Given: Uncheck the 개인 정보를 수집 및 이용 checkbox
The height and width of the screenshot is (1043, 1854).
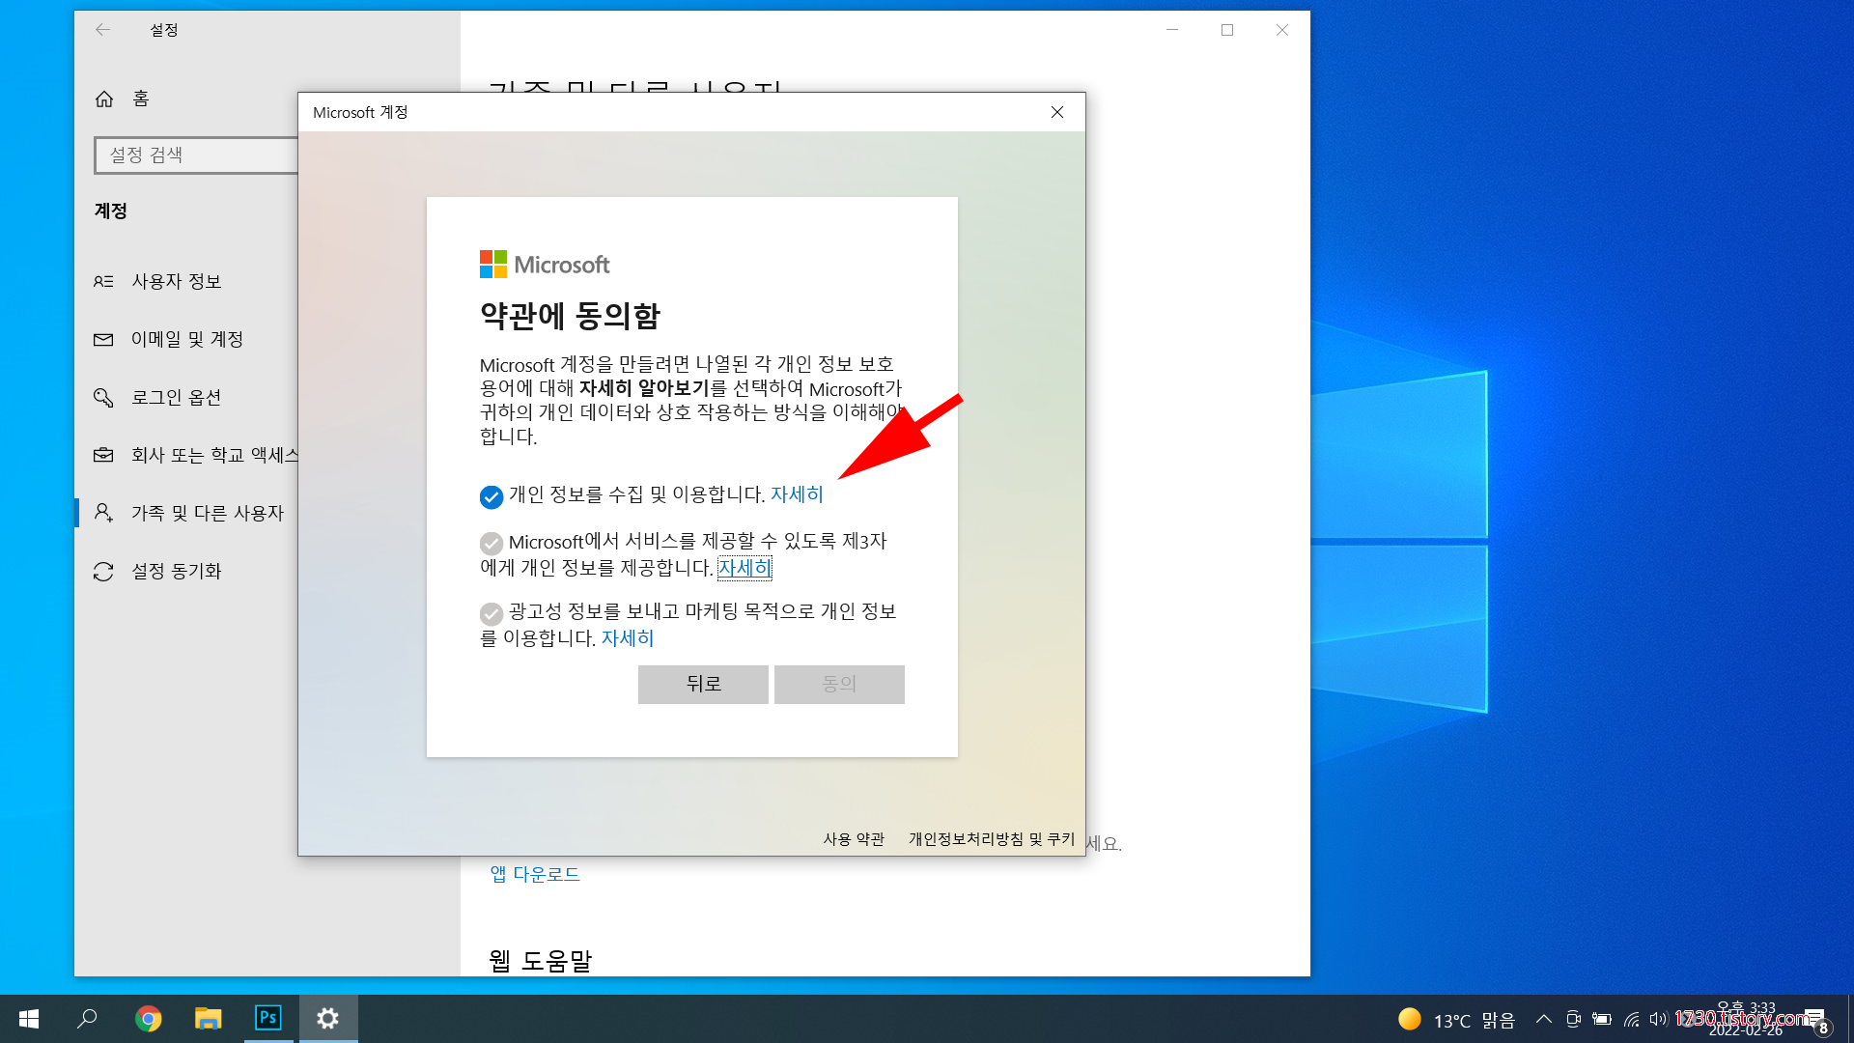Looking at the screenshot, I should pyautogui.click(x=492, y=496).
